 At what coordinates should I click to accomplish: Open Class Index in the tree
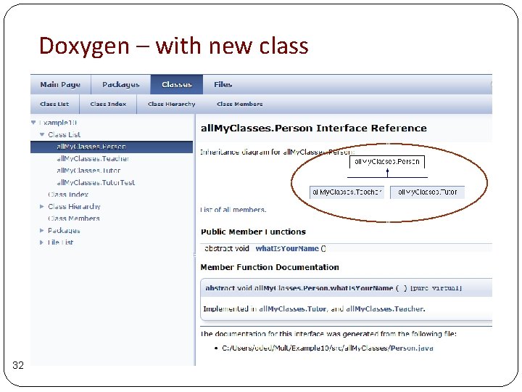pyautogui.click(x=68, y=195)
